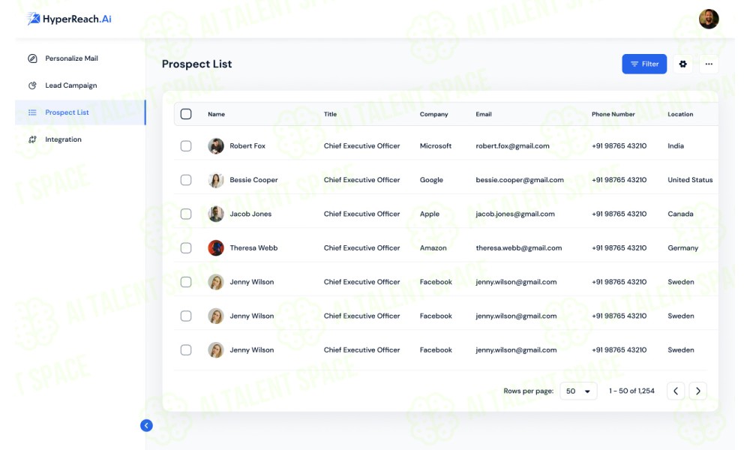Click the Apple company cell
Viewport: 750px width, 450px height.
click(429, 214)
